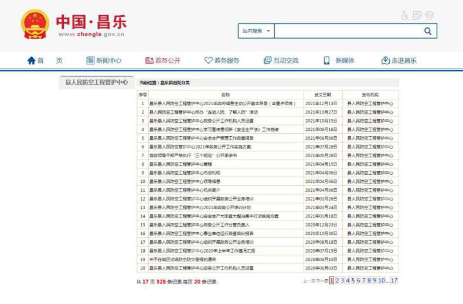Click the phone icon beside 新媒体

(x=326, y=61)
